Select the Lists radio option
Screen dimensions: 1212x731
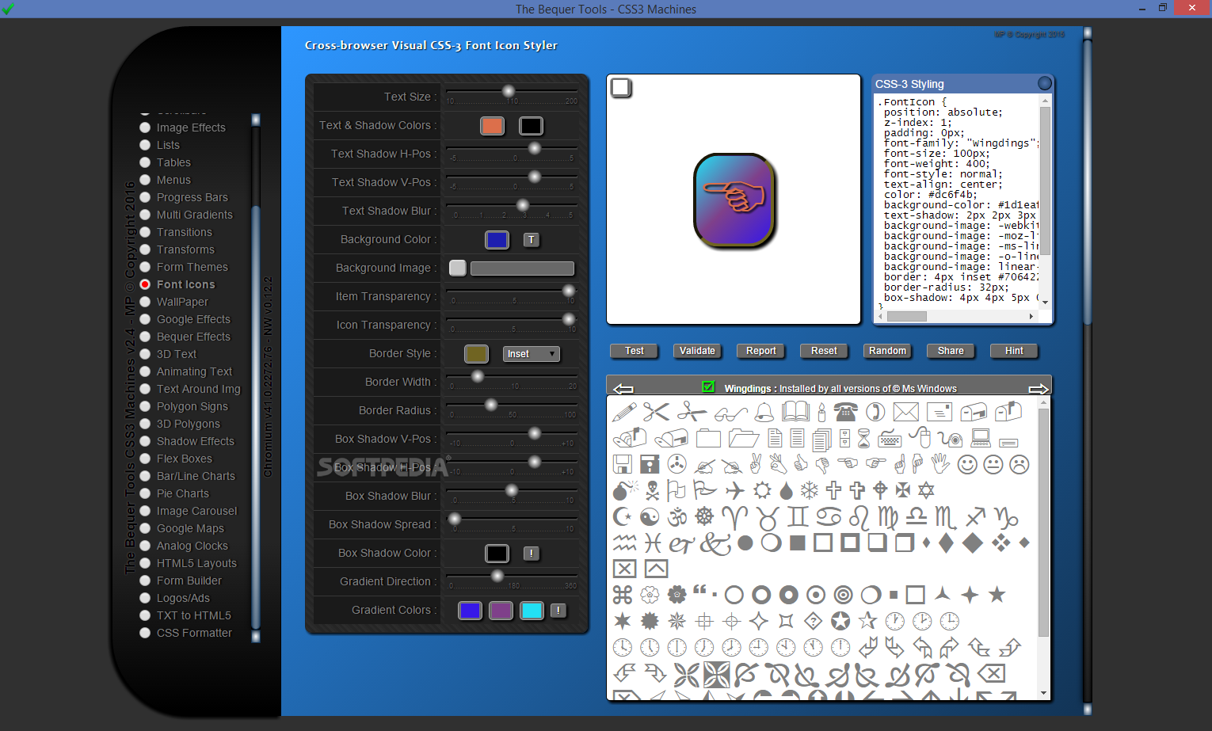pos(145,145)
